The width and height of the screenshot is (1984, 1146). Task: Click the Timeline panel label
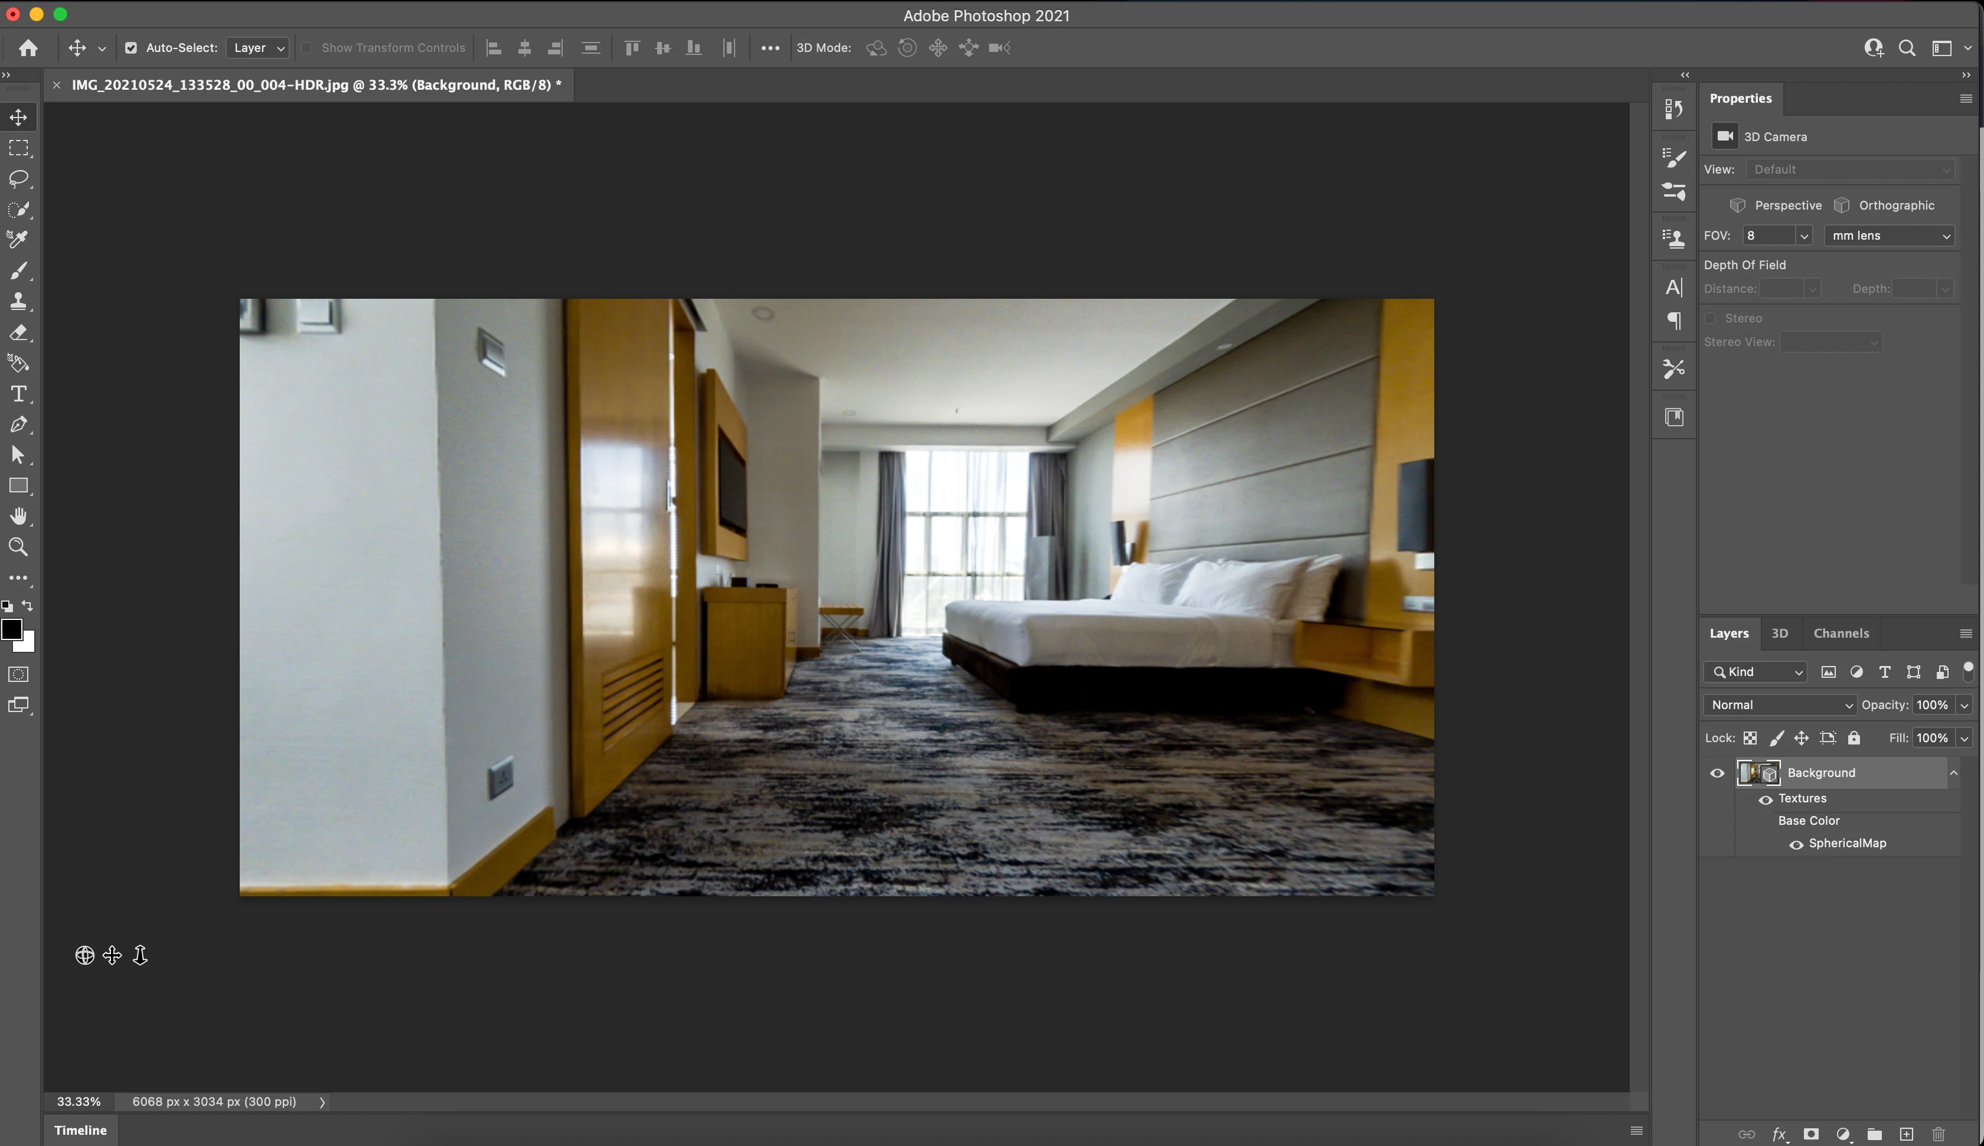pos(80,1130)
